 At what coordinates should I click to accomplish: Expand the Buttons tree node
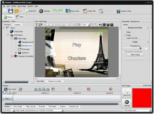pyautogui.click(x=16, y=53)
